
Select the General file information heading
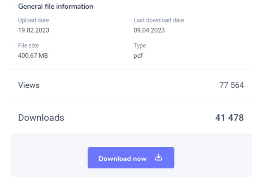(x=56, y=6)
